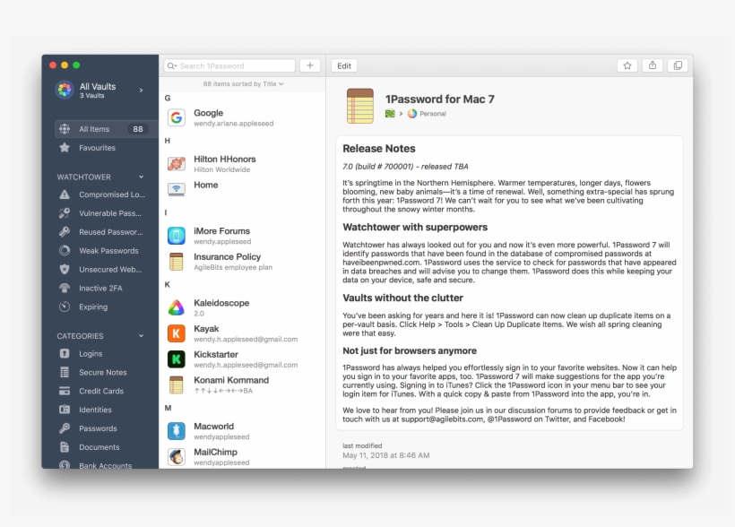Image resolution: width=735 pixels, height=527 pixels.
Task: Open the All Vaults switcher icon
Action: [65, 90]
